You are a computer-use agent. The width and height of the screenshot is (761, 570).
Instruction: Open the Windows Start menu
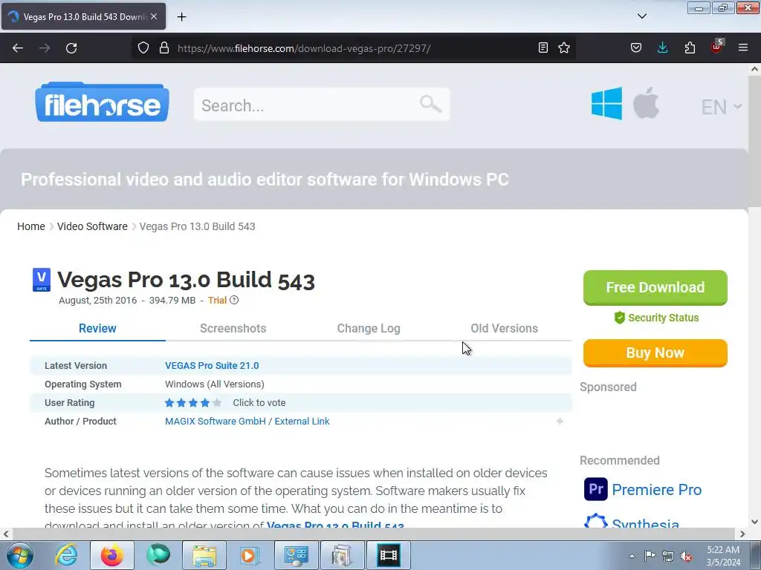tap(19, 555)
